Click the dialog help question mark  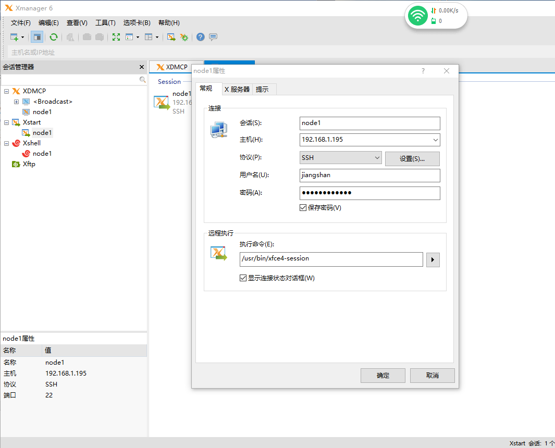coord(423,71)
